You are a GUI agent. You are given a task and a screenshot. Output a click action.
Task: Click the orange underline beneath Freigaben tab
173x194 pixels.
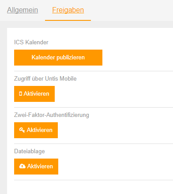pos(68,20)
